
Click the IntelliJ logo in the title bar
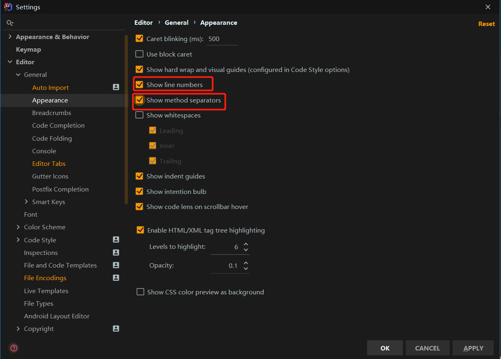click(8, 7)
